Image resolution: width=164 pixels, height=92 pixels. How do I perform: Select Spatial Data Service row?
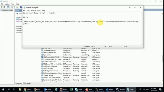tap(71, 53)
